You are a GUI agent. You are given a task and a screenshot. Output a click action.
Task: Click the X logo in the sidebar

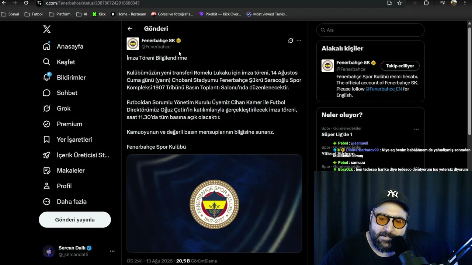click(47, 29)
